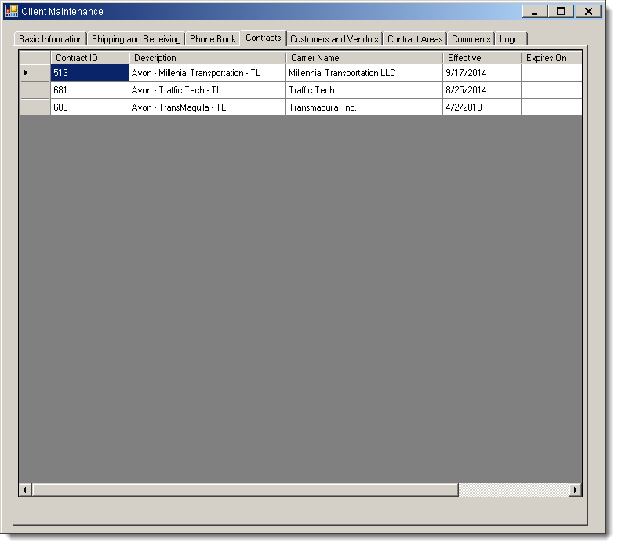Select contract ID 681 cell
Screen dimensions: 618x546
pyautogui.click(x=90, y=90)
